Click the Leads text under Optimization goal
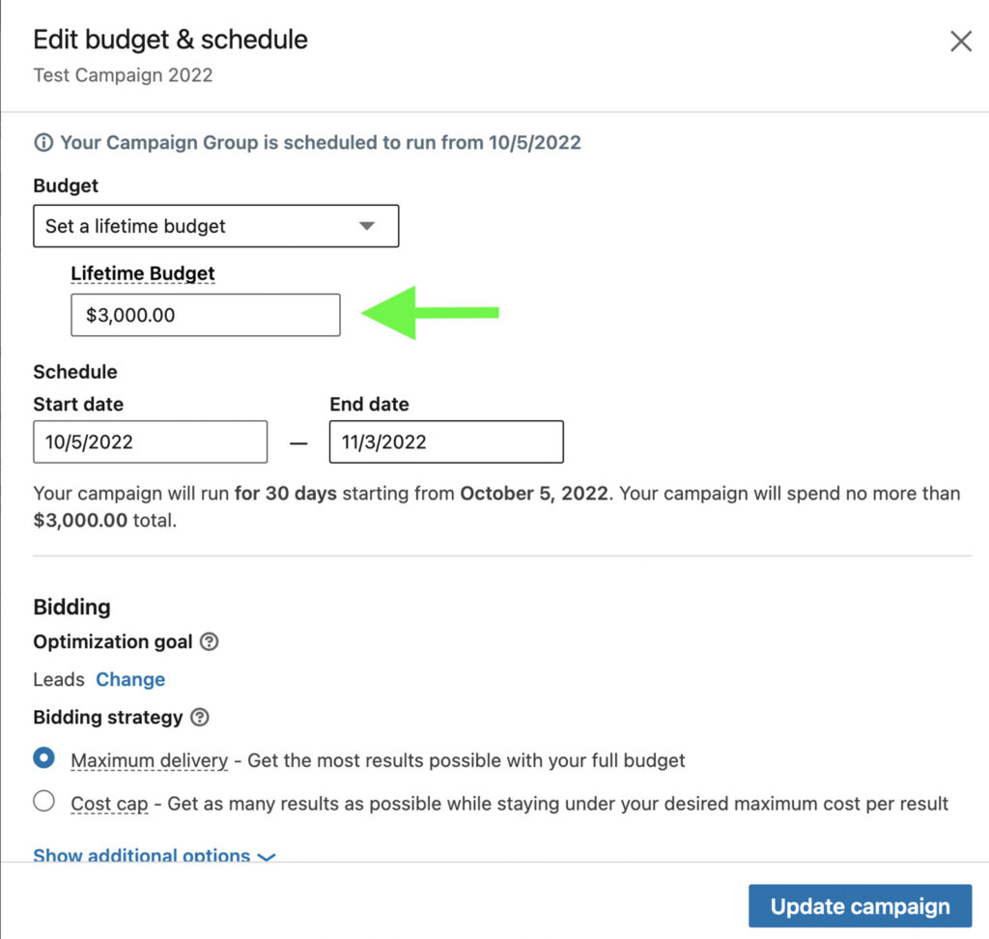 [58, 679]
